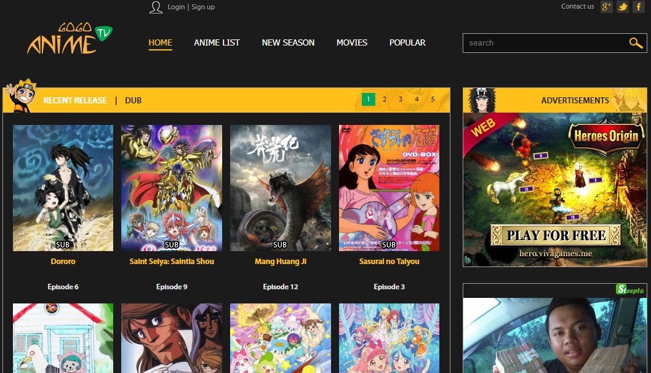Click Episode 9 under Saint Seiya
651x373 pixels.
[x=172, y=287]
